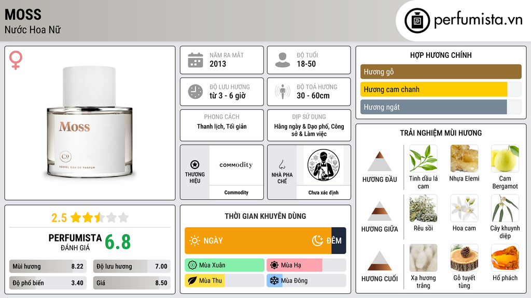Click the 'Hằng ngày & Dạo phố' occasion text
Screen dimensions: 531x298
tap(302, 126)
